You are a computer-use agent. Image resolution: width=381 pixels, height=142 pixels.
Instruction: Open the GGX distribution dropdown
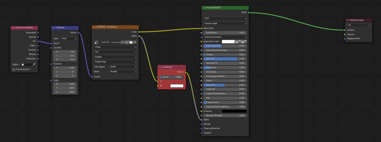click(x=225, y=19)
